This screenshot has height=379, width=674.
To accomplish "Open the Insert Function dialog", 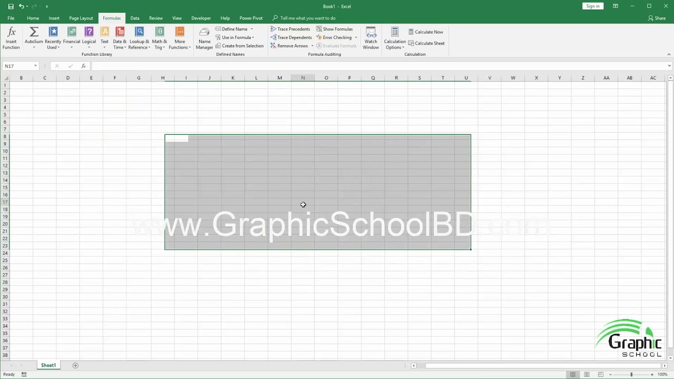I will point(11,38).
